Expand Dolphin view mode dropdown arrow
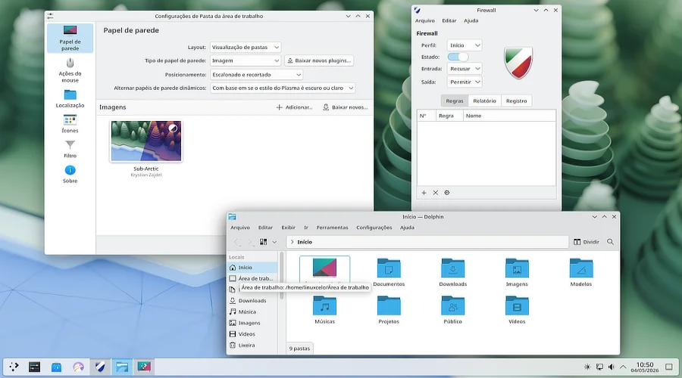 click(274, 242)
